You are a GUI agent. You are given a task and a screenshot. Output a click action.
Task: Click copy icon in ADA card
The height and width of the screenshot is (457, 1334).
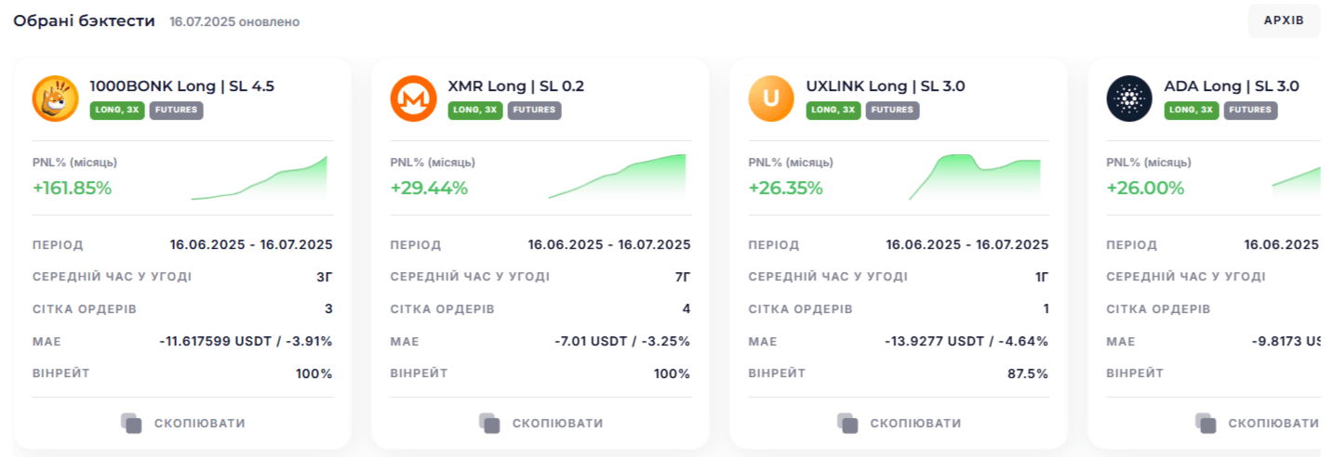click(1206, 424)
